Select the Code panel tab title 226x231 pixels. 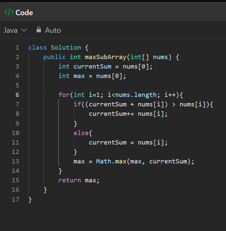point(24,13)
